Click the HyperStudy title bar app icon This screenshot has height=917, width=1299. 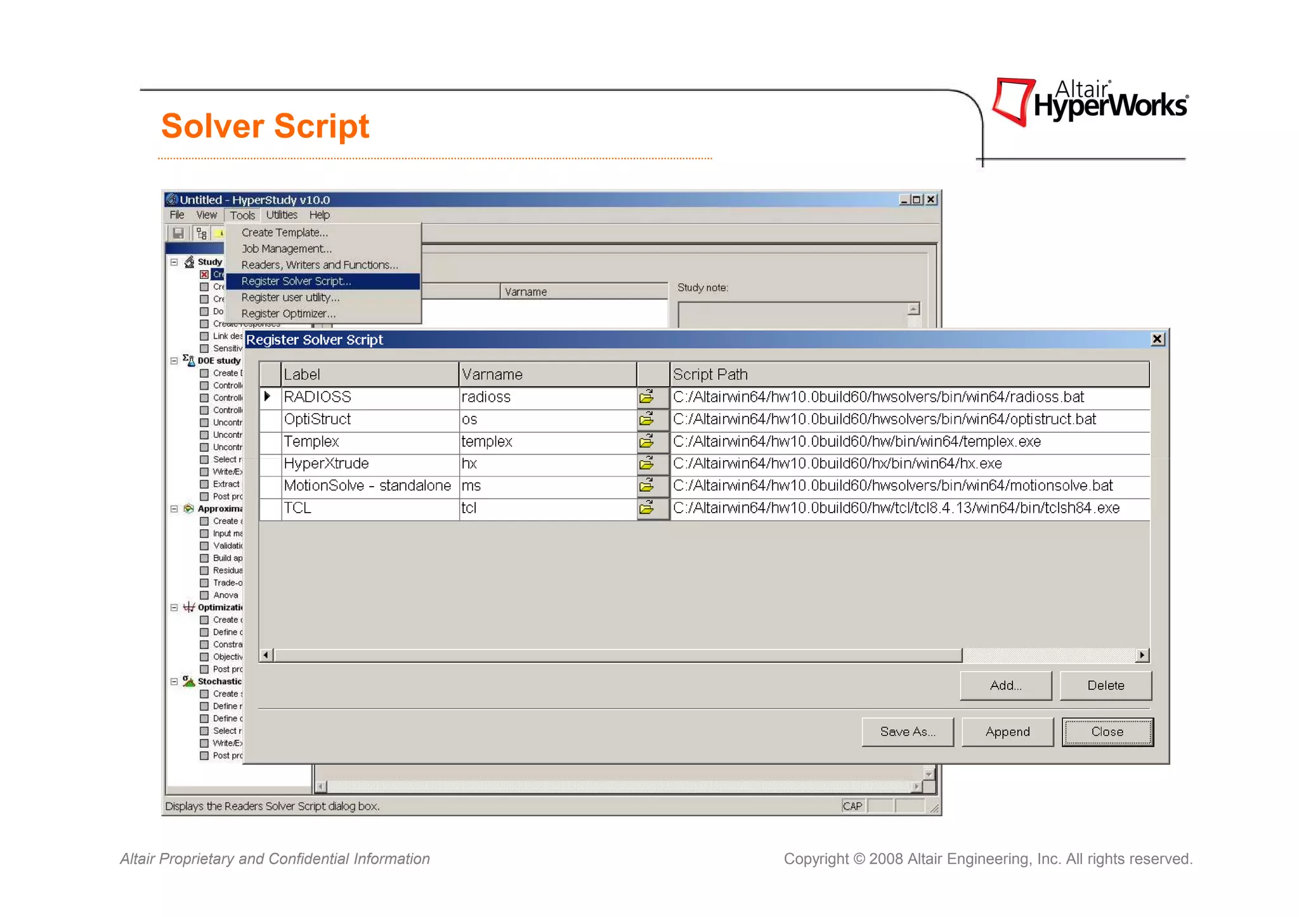coord(172,200)
